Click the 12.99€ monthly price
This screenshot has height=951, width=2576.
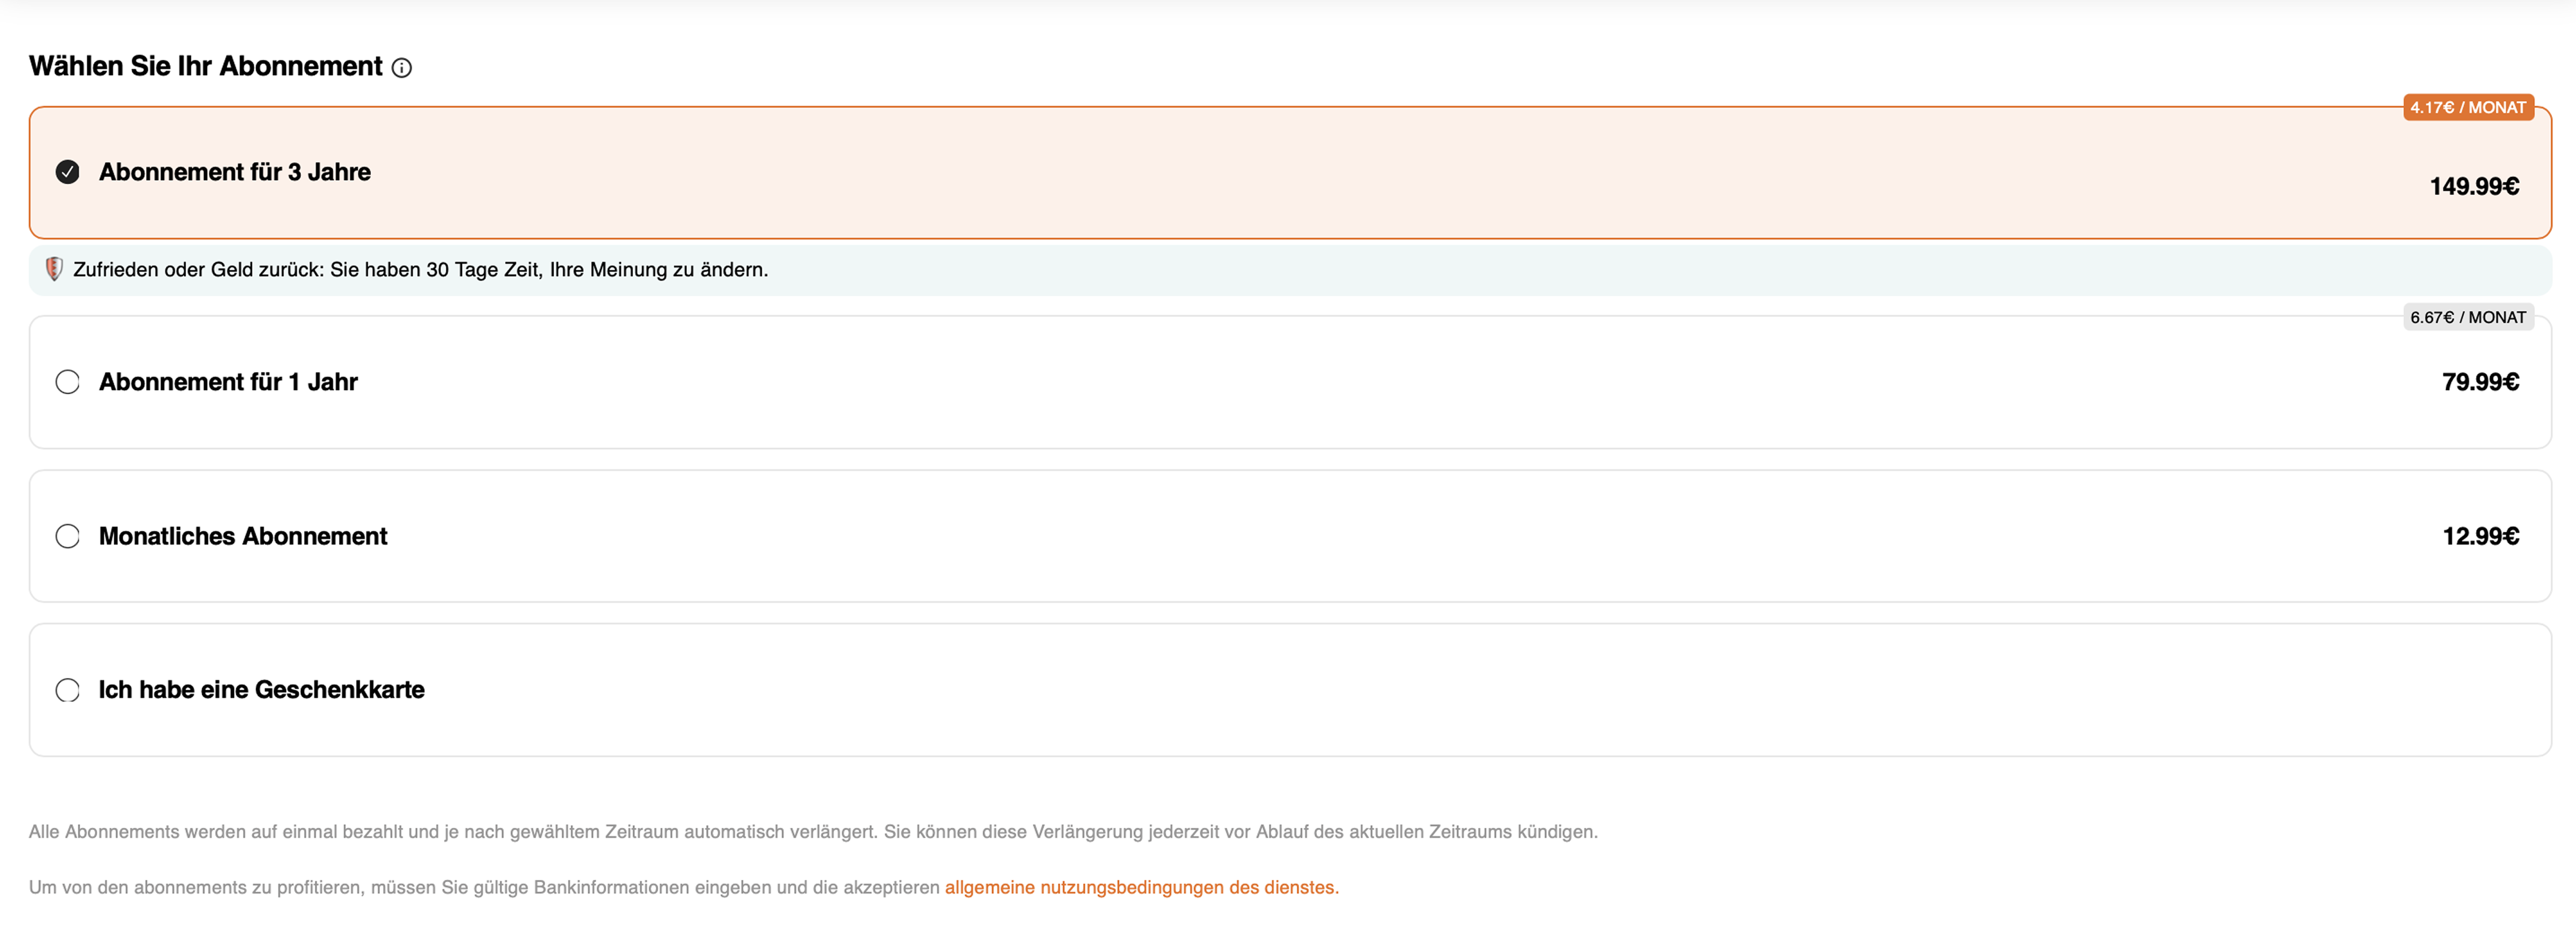click(2480, 536)
